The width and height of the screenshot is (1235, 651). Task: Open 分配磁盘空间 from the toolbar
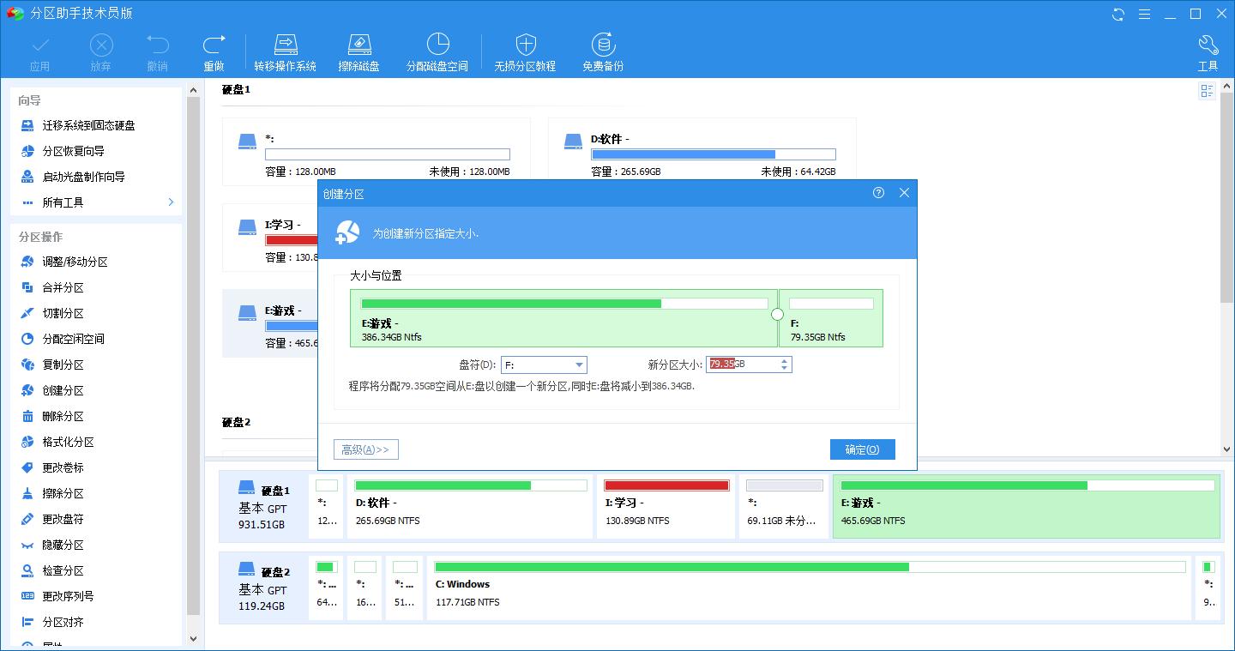437,50
